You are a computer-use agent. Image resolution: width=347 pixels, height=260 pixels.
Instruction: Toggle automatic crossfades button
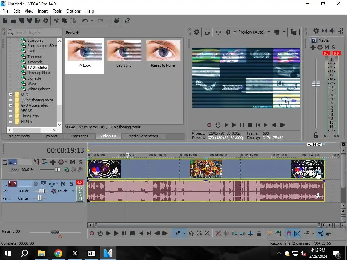pyautogui.click(x=297, y=233)
